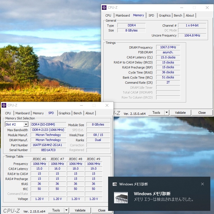
Task: Expand the Tools arrow in the SPD window
Action: pyautogui.click(x=66, y=210)
